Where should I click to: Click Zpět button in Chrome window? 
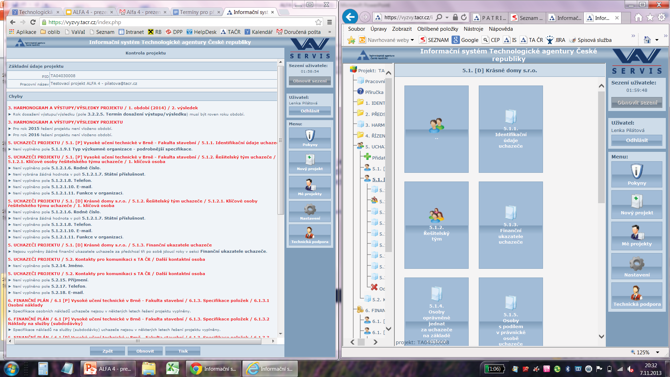pos(107,351)
